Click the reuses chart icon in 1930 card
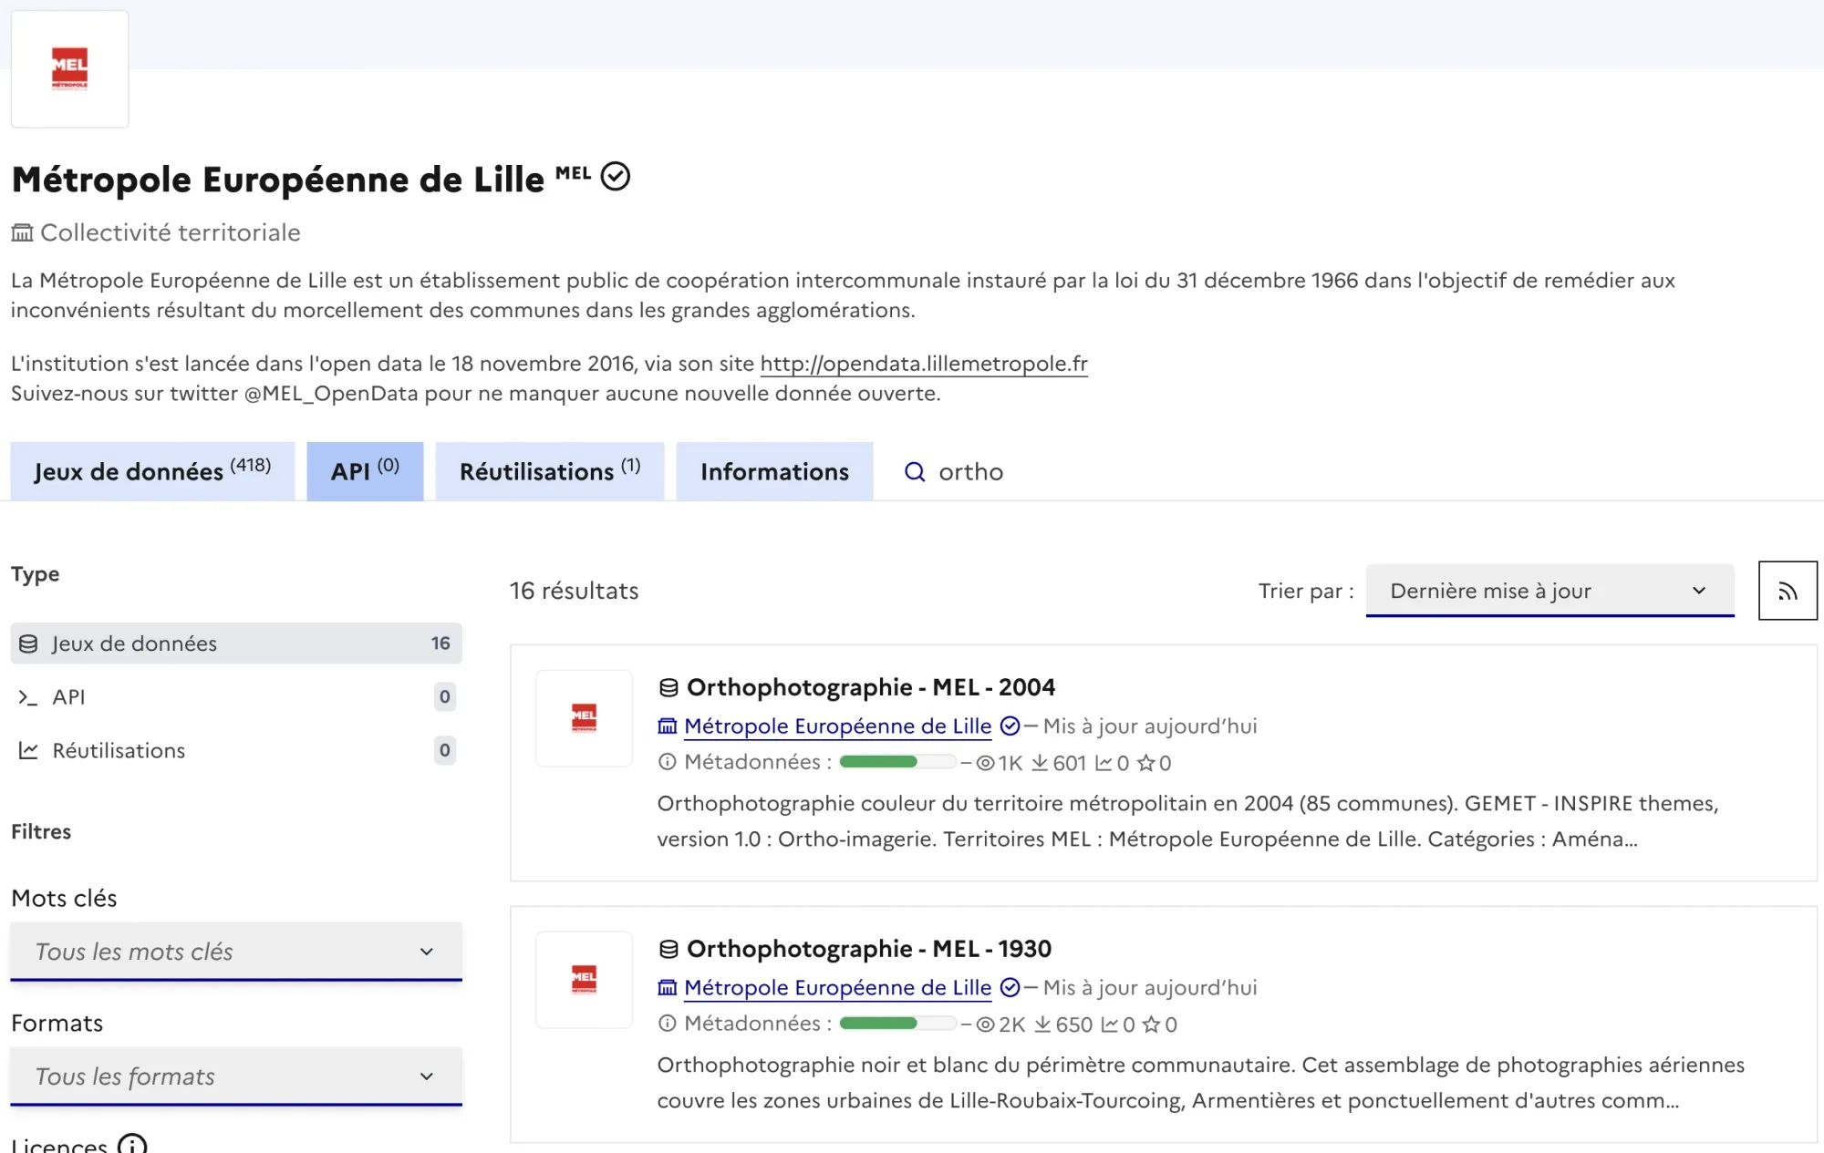This screenshot has height=1153, width=1824. pyautogui.click(x=1109, y=1024)
